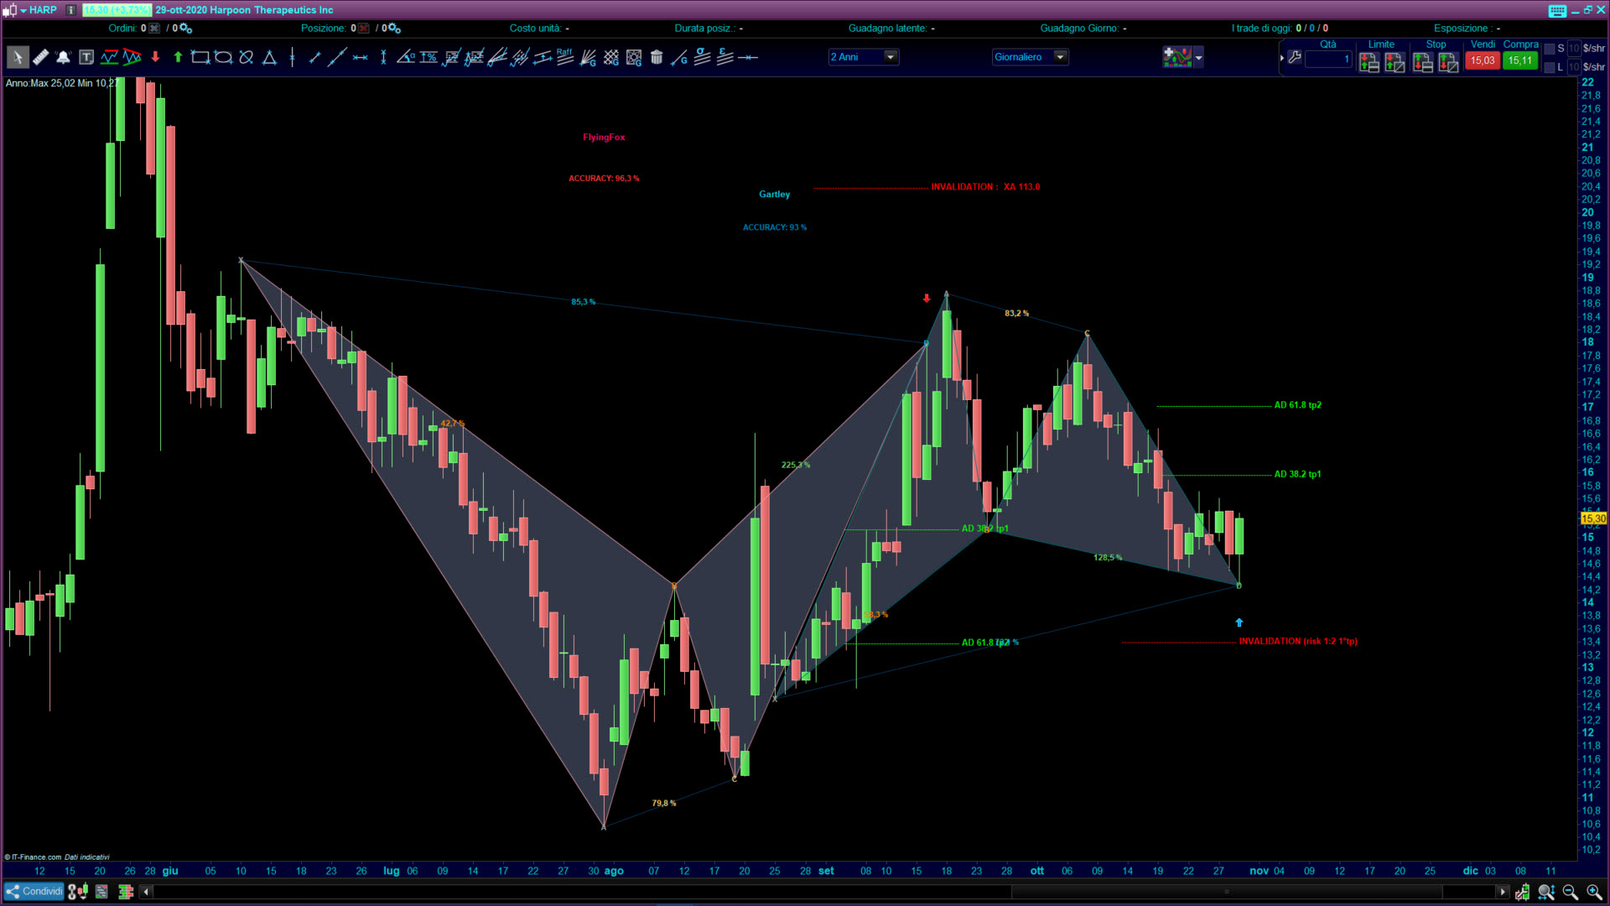Open the wrench order settings
This screenshot has width=1610, height=906.
click(x=1295, y=58)
